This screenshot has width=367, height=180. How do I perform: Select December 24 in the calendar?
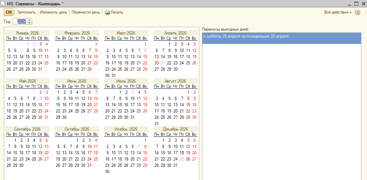click(x=175, y=159)
